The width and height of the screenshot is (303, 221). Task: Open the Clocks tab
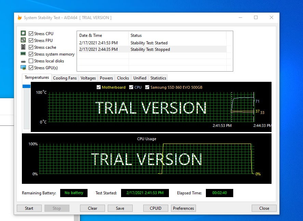pyautogui.click(x=123, y=78)
